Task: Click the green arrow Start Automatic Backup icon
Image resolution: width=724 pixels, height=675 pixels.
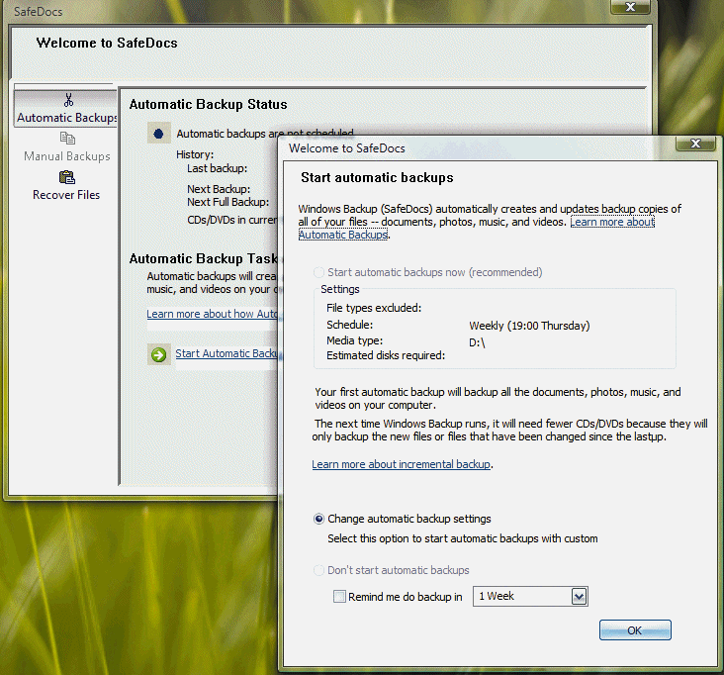Action: point(159,355)
